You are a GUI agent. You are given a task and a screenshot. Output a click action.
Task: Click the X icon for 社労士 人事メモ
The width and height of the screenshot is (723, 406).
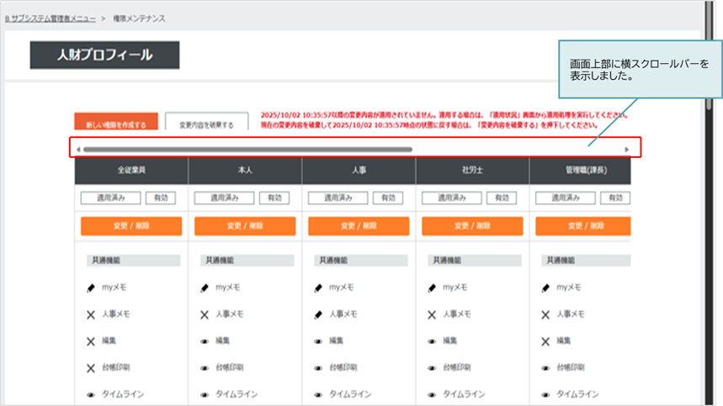432,314
